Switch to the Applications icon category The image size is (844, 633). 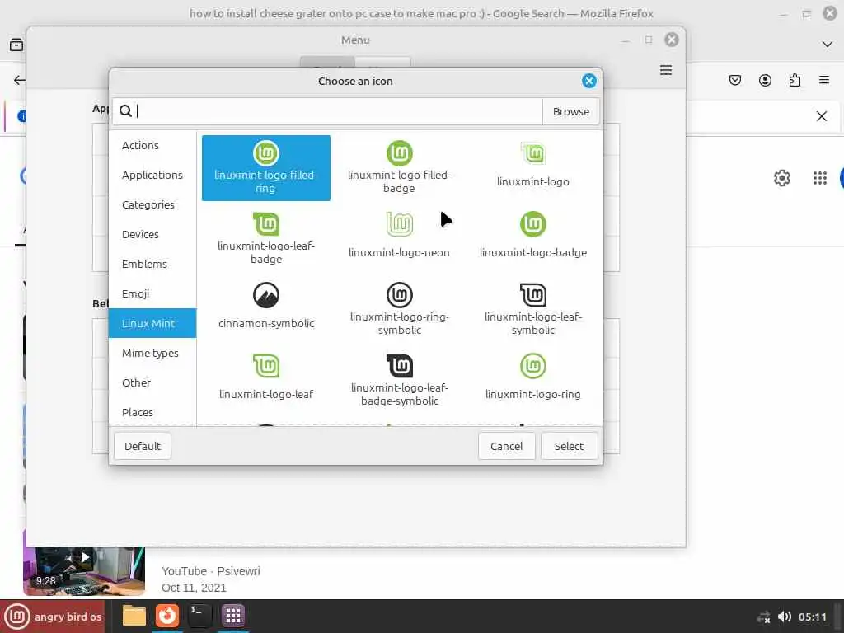click(152, 175)
